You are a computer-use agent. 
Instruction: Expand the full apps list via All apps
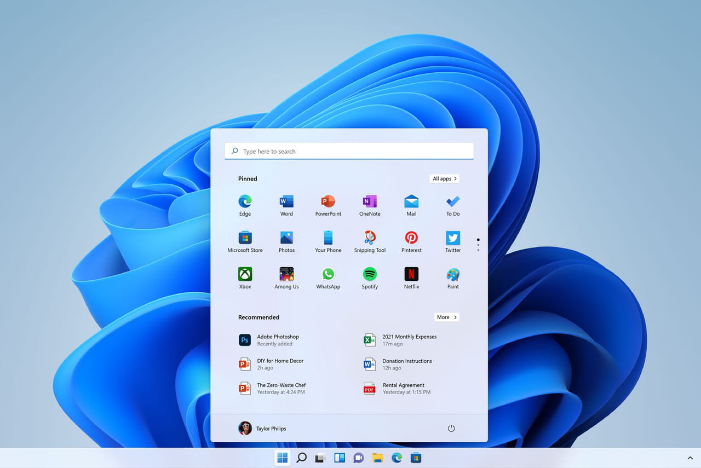pyautogui.click(x=444, y=178)
